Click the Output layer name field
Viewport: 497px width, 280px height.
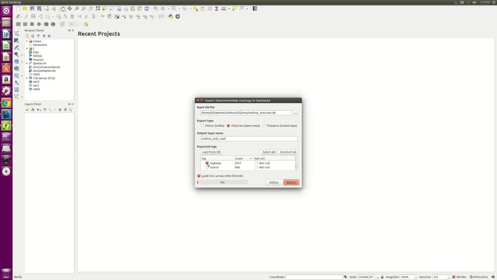(x=249, y=138)
